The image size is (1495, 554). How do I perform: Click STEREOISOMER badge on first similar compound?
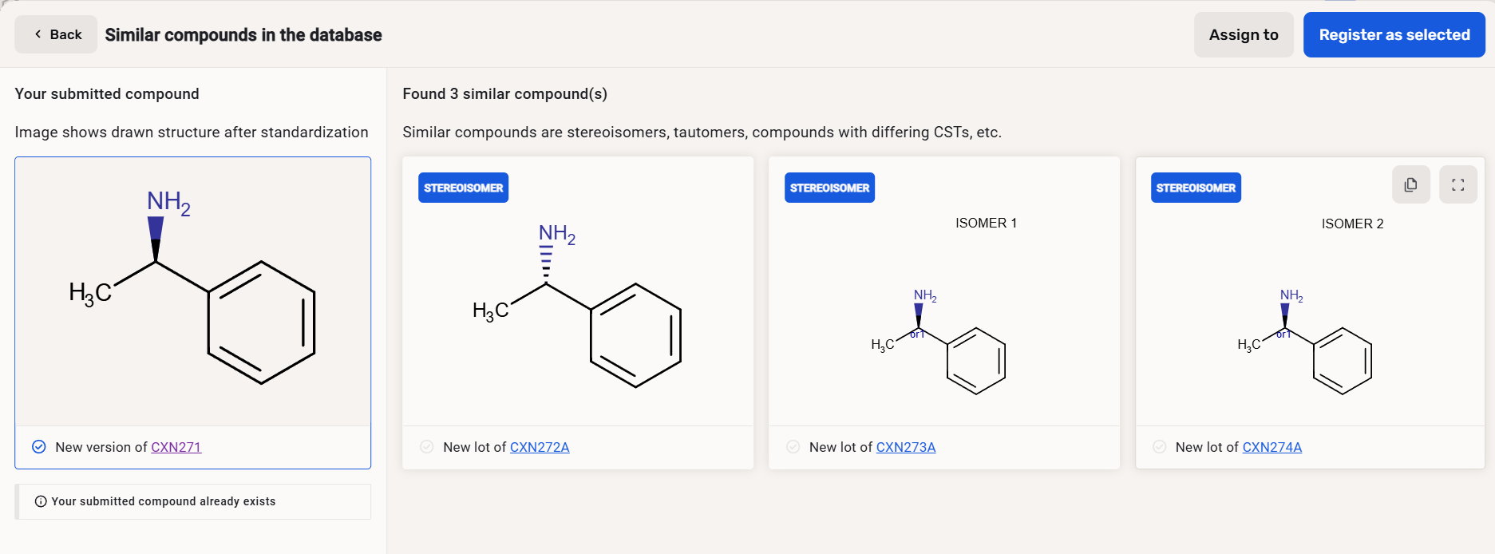(463, 188)
